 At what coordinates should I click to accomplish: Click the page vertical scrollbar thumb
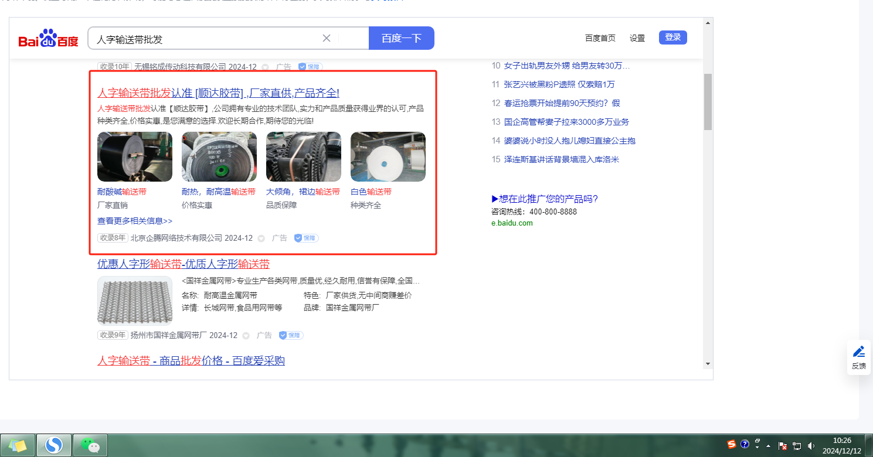708,101
